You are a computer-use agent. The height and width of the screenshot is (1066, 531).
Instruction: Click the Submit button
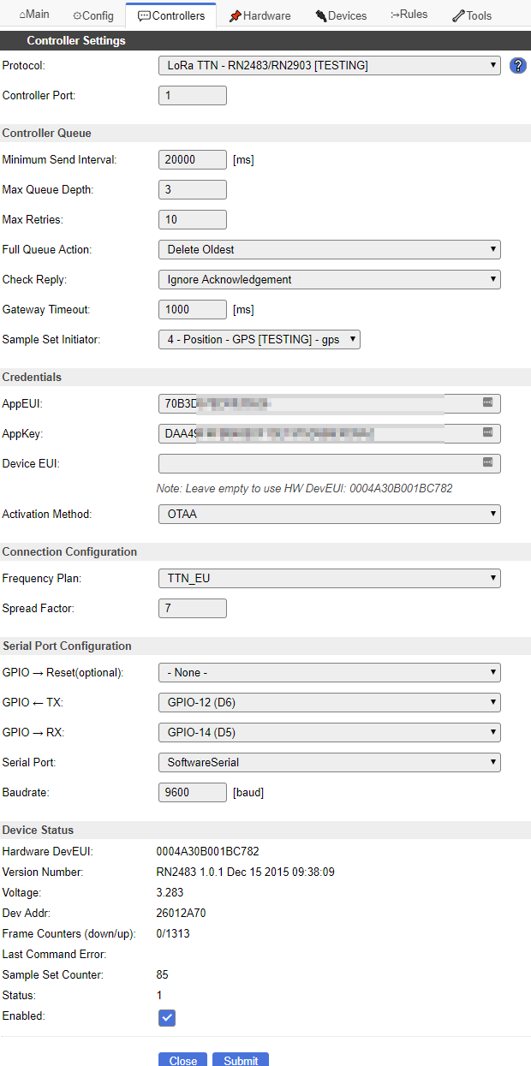click(x=241, y=1060)
